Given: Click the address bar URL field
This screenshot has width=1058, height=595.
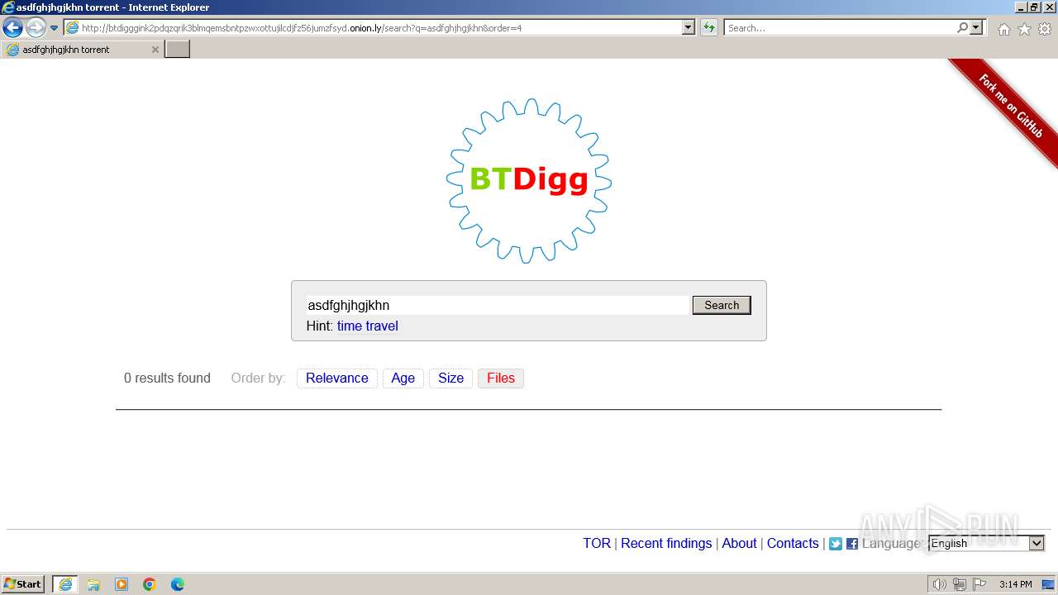Looking at the screenshot, I should 373,27.
